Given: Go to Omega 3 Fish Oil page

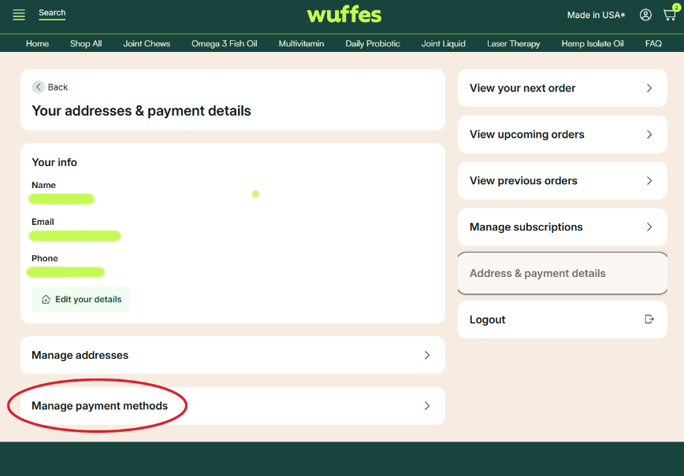Looking at the screenshot, I should tap(224, 44).
